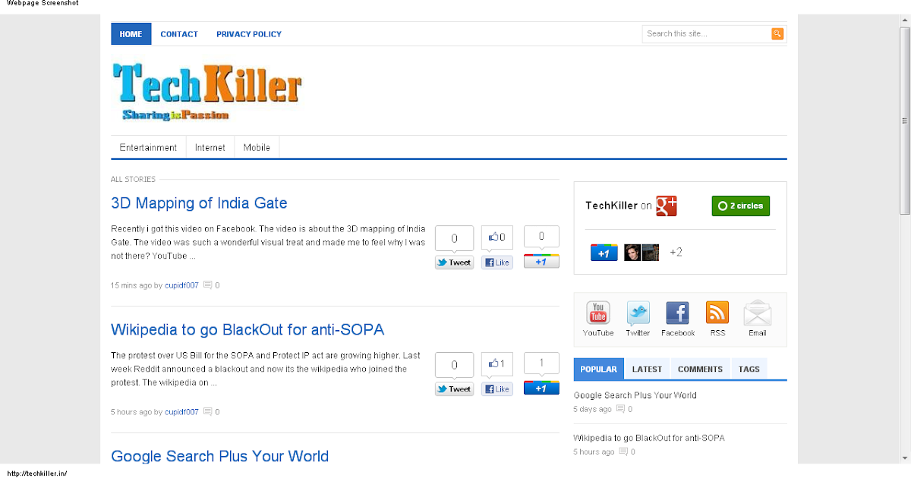Click author cupidf007 under Wikipedia story

point(181,412)
